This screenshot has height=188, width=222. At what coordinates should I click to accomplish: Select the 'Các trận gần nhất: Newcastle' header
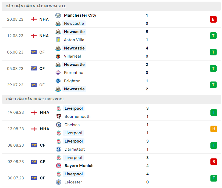(36, 6)
